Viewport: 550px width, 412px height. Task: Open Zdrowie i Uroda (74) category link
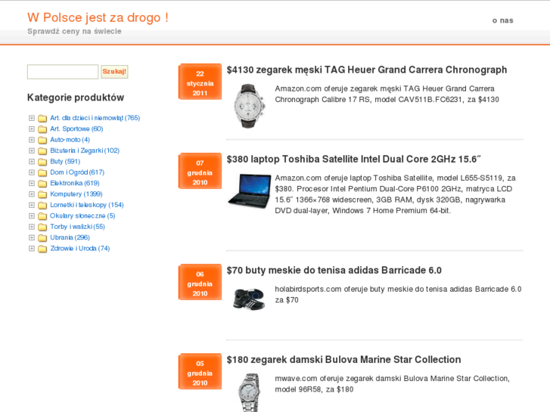(x=80, y=248)
